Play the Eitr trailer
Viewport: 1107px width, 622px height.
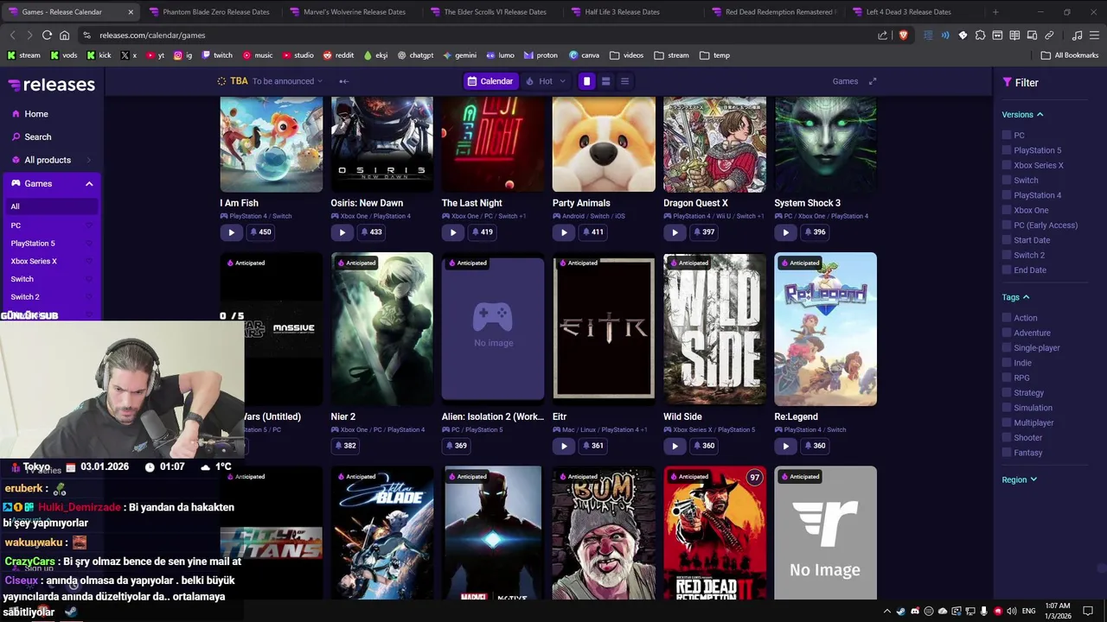564,446
